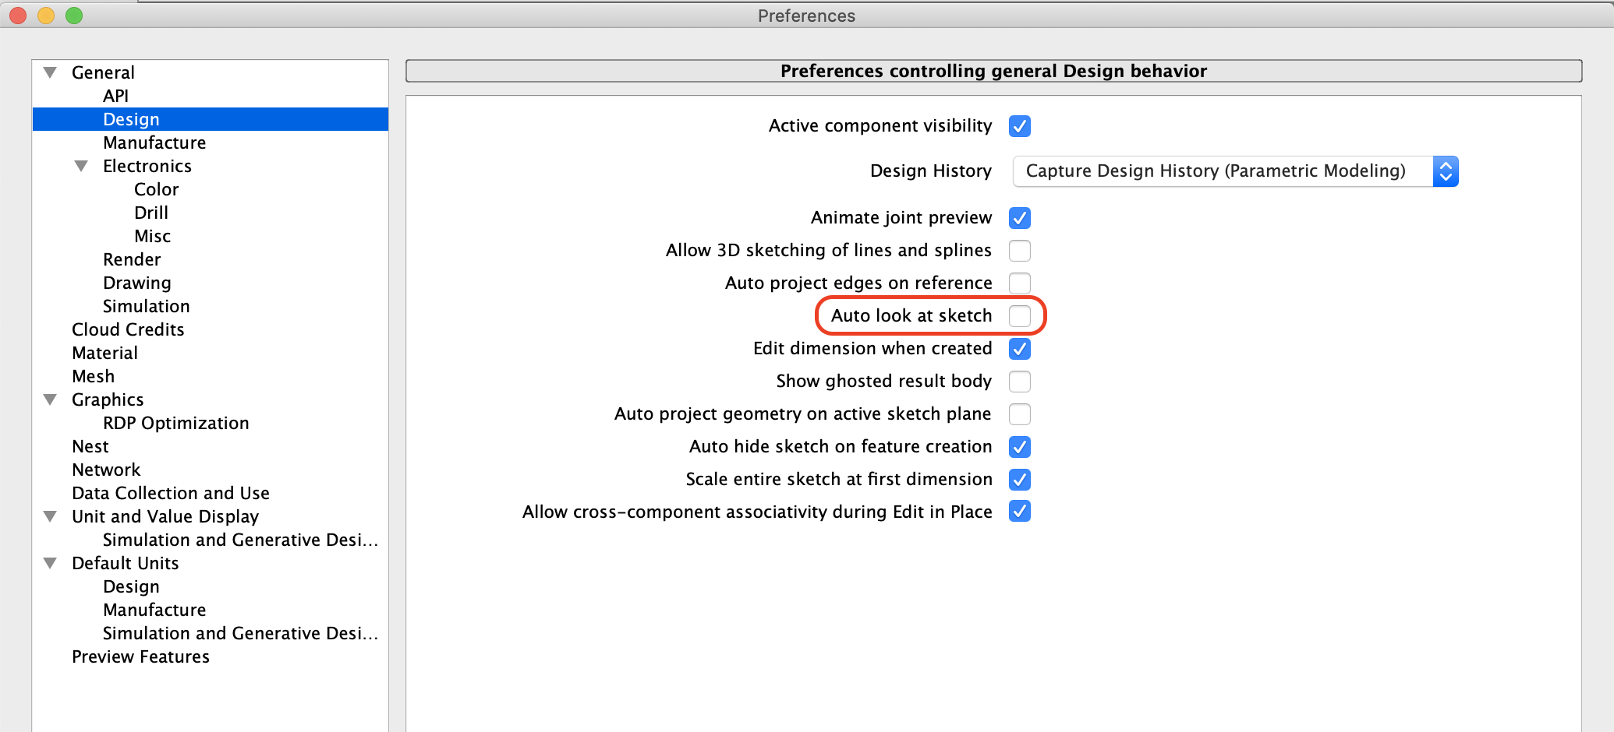
Task: Collapse the Electronics tree node
Action: 81,166
